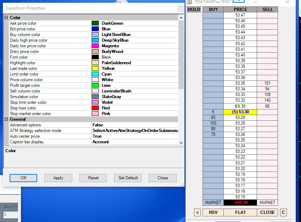Select the Magenta daily low swatch
301x222 pixels.
95,46
